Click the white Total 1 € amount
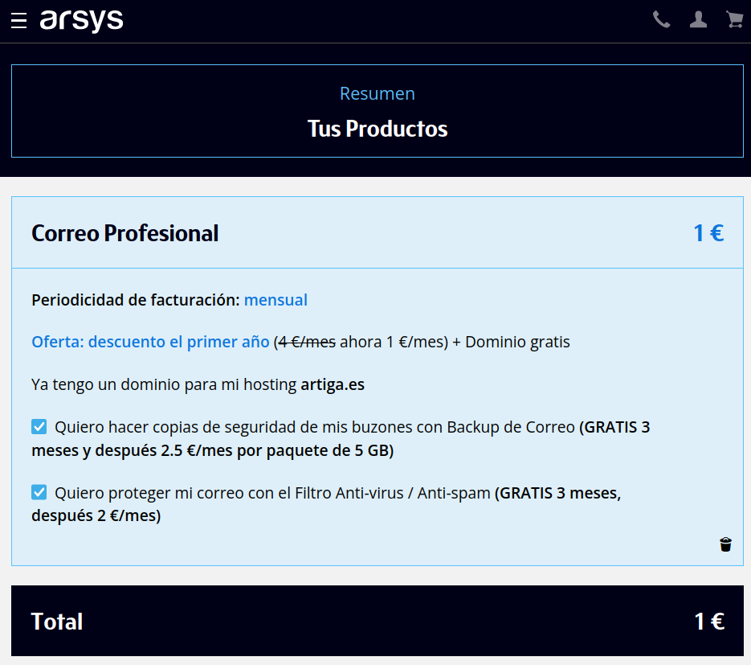751x665 pixels. pos(708,622)
